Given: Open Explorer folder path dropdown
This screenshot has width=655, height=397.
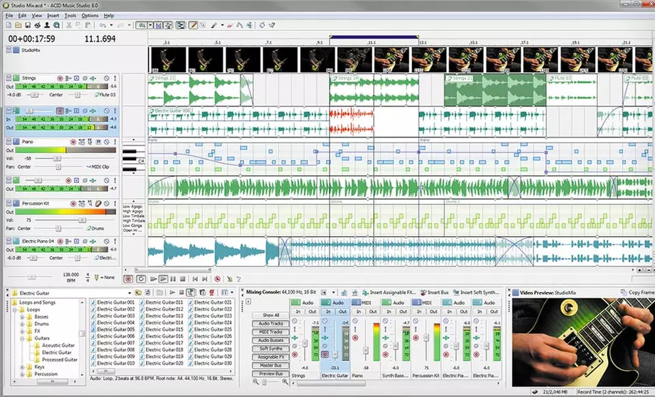Looking at the screenshot, I should (130, 293).
